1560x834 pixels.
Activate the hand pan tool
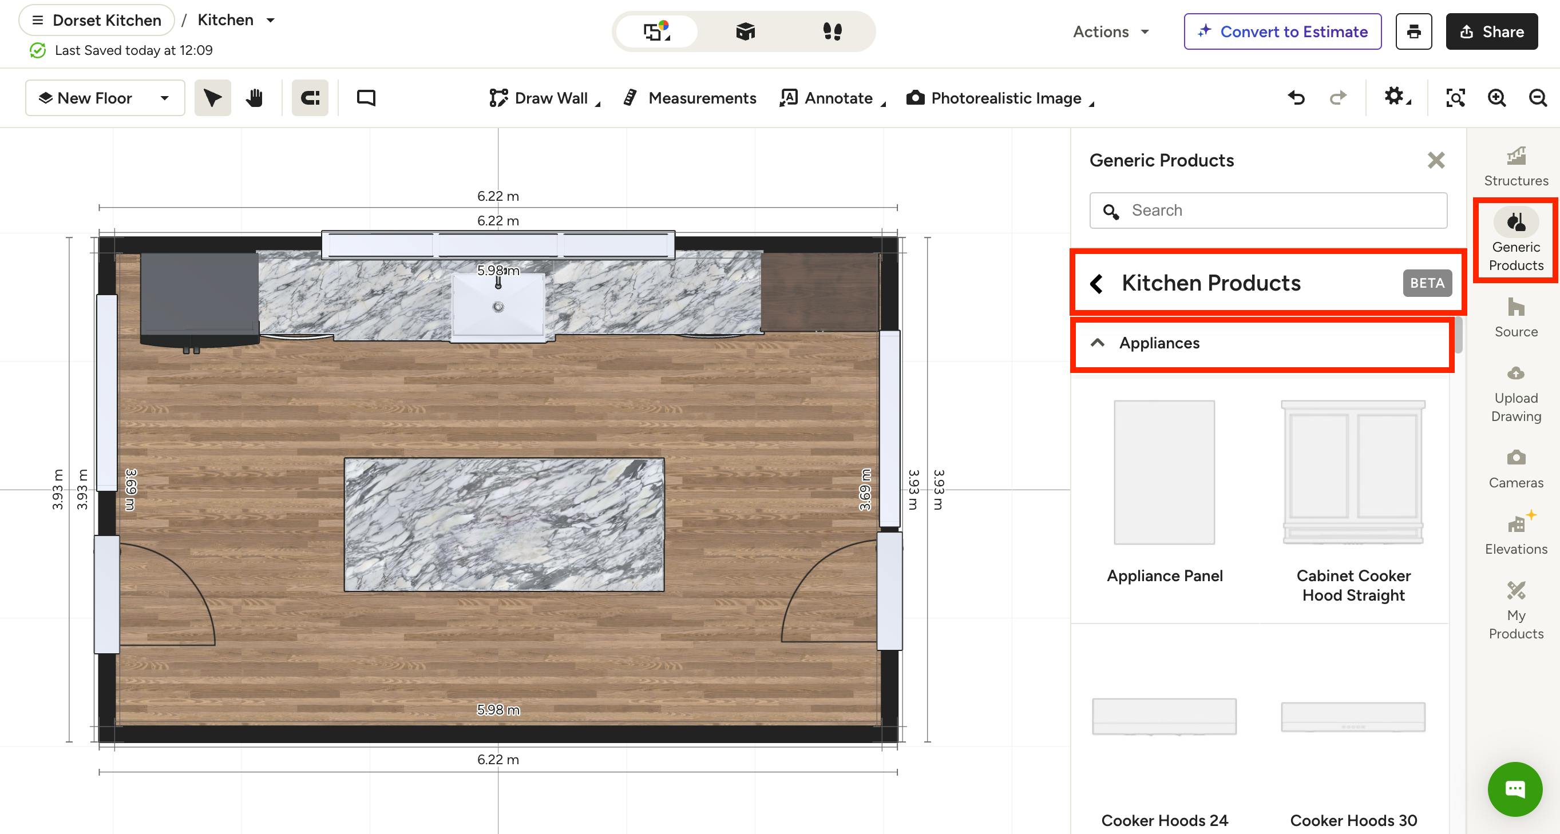(254, 97)
